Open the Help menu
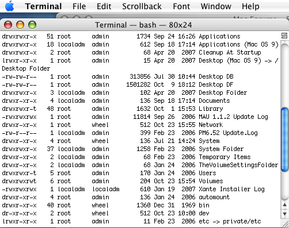 click(250, 6)
